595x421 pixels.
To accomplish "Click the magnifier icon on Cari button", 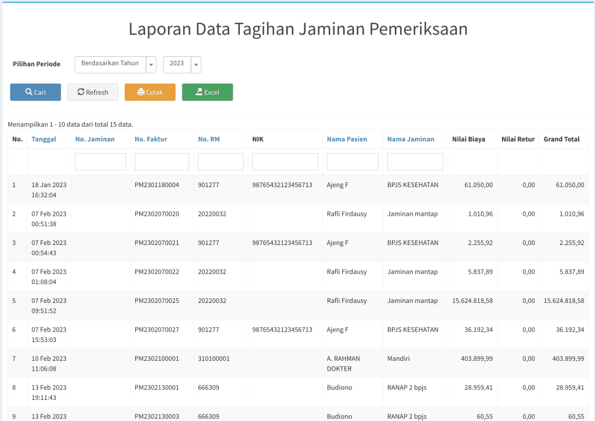I will (29, 92).
